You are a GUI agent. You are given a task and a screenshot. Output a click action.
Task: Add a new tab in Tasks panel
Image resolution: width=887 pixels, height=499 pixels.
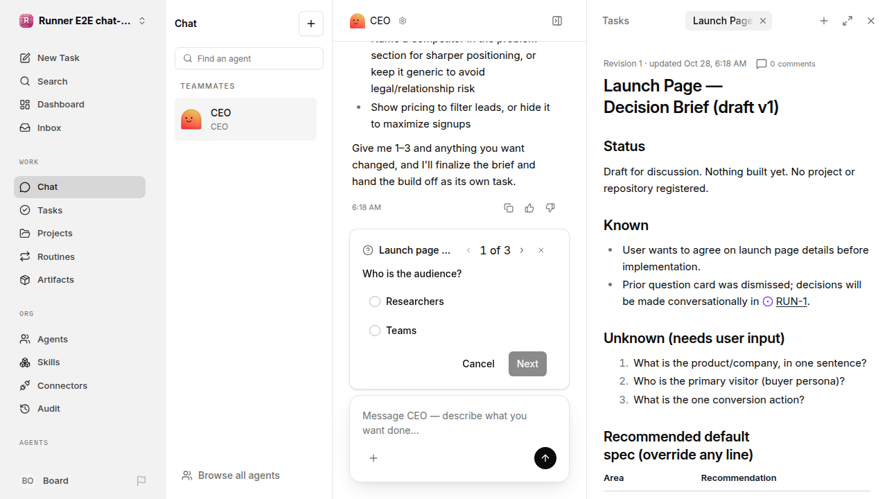(x=824, y=21)
